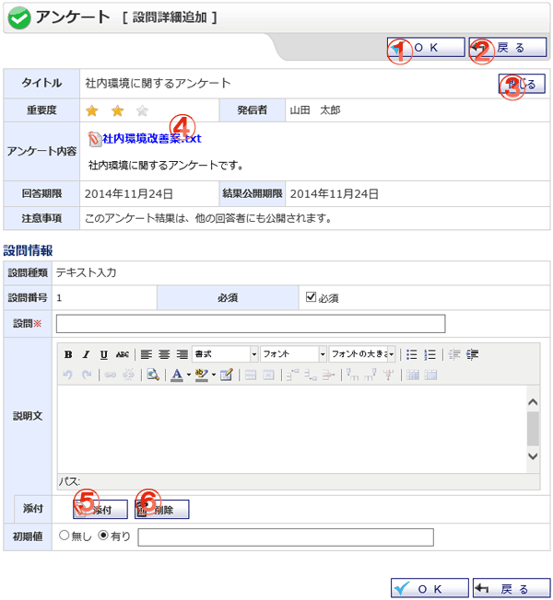
Task: Click 戻る button in the header bar
Action: click(508, 48)
